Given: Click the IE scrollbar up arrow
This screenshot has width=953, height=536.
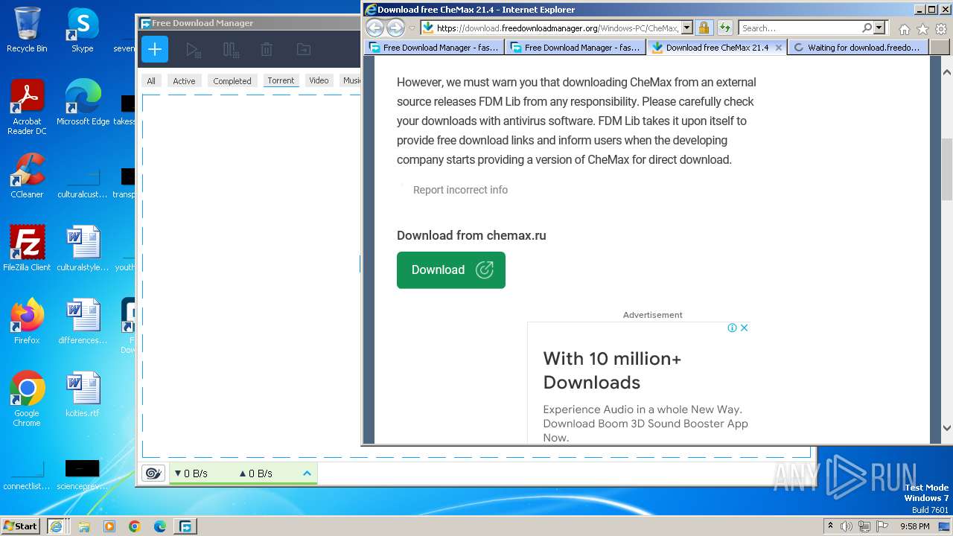Looking at the screenshot, I should click(947, 73).
